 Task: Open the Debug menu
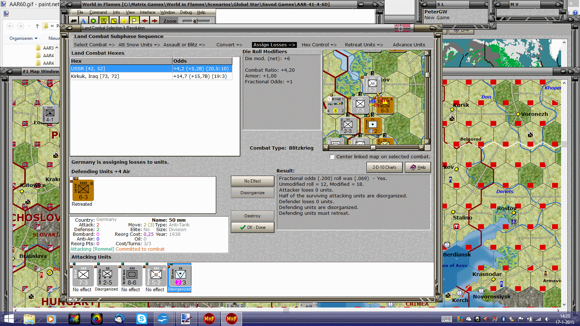(x=186, y=12)
